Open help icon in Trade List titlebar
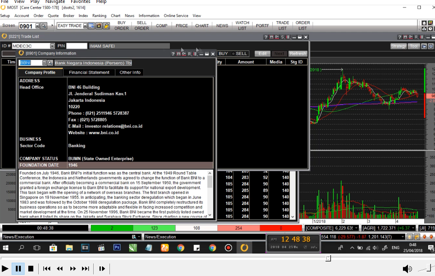This screenshot has width=435, height=276. [x=266, y=37]
